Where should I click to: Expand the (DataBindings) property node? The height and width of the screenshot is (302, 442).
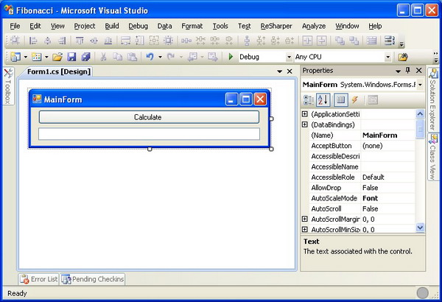(x=305, y=124)
